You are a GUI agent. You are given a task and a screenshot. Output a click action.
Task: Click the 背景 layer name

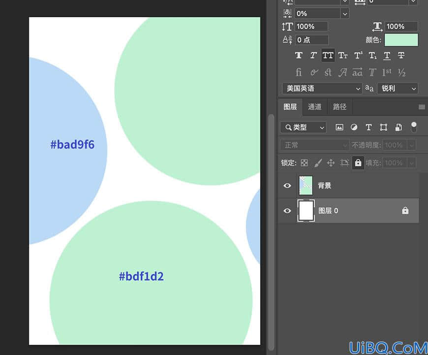tap(324, 186)
